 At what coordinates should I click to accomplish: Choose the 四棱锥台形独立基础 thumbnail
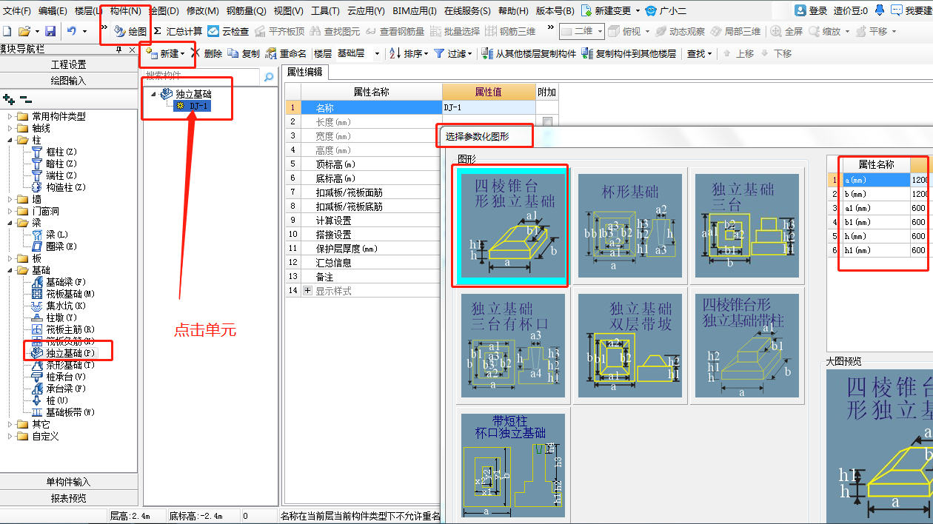[x=512, y=226]
